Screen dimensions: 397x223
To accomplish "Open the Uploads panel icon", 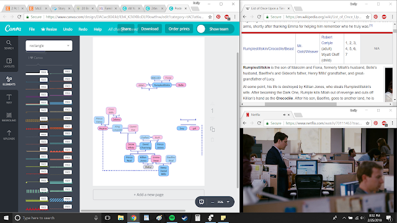I will pos(9,135).
